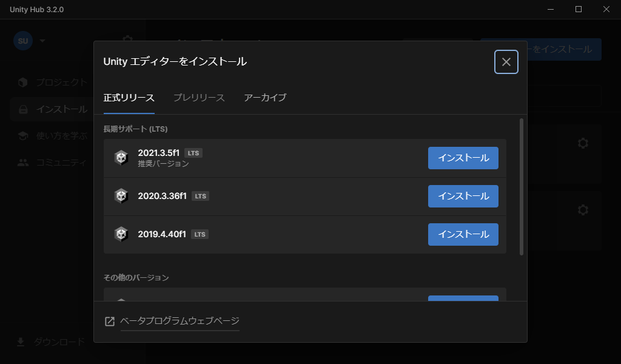Click the Installs lock icon in sidebar

[x=22, y=110]
